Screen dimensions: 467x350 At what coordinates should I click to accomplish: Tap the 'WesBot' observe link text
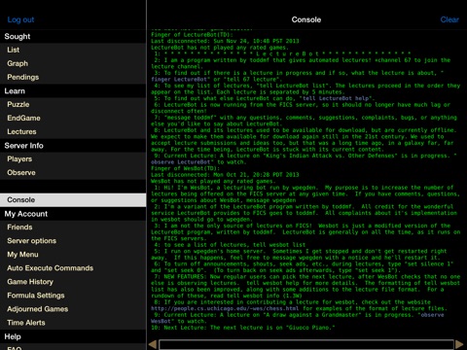point(161,321)
